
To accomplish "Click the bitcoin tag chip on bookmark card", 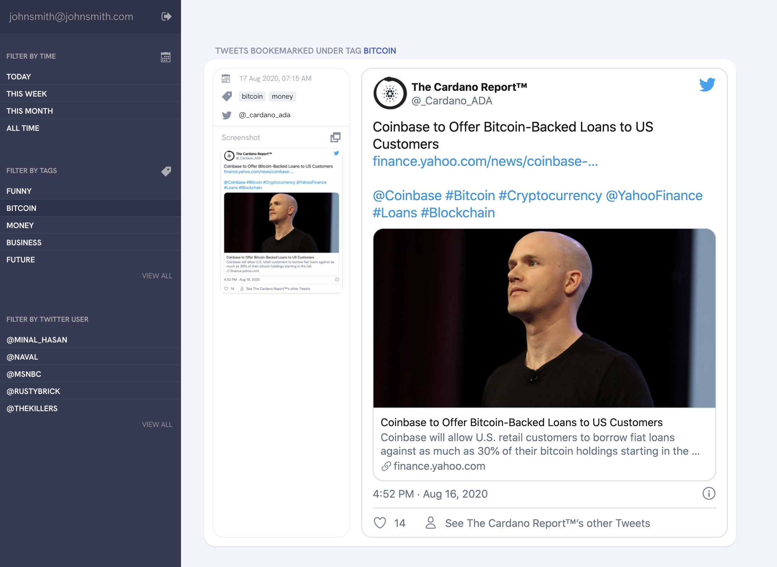I will tap(252, 97).
